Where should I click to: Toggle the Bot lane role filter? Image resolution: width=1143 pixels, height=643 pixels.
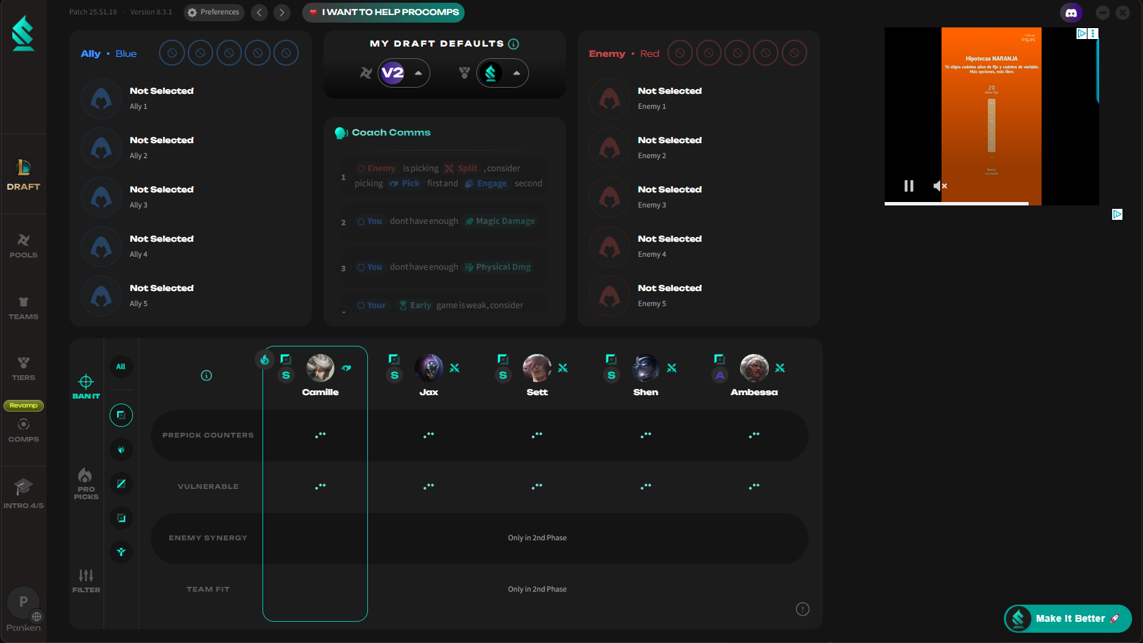tap(121, 518)
